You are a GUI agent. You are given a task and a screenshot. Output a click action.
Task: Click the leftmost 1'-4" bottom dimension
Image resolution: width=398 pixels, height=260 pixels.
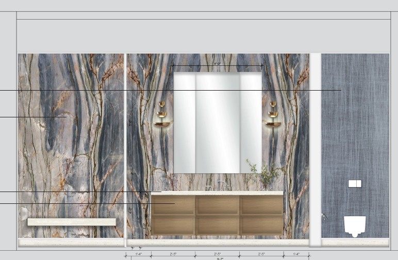139,254
